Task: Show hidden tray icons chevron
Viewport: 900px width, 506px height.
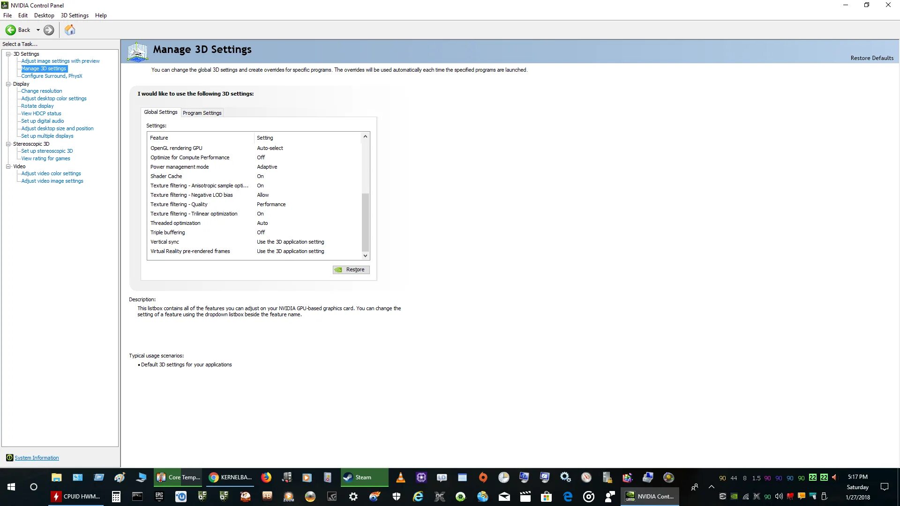Action: pos(712,487)
